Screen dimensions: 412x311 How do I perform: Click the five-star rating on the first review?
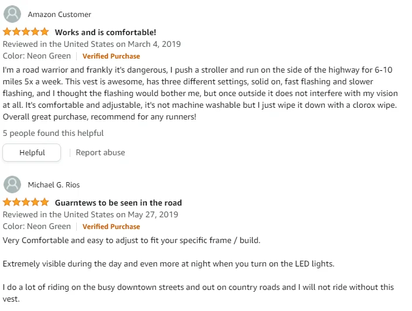tap(26, 32)
